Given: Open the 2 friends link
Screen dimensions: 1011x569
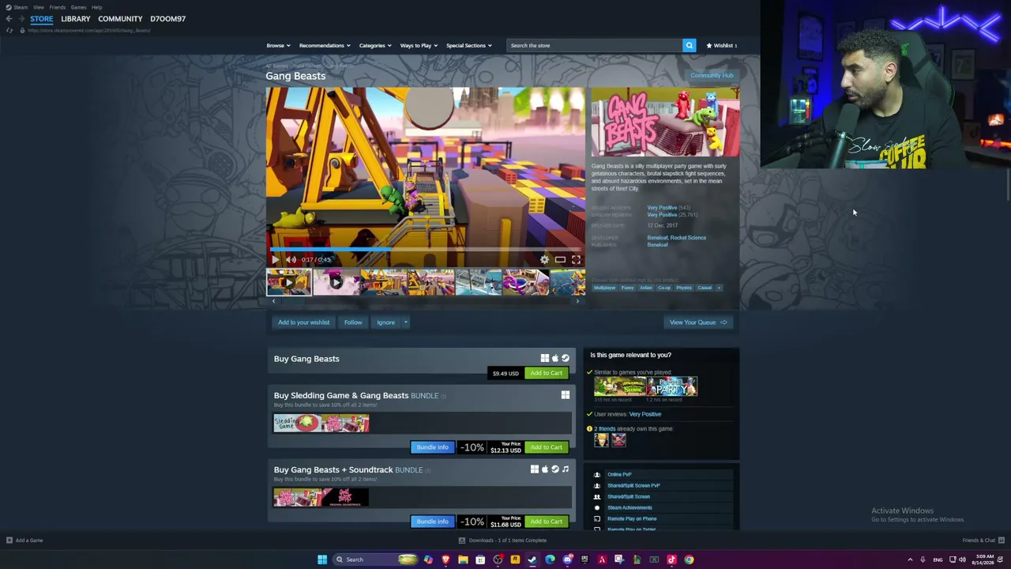Looking at the screenshot, I should [605, 428].
